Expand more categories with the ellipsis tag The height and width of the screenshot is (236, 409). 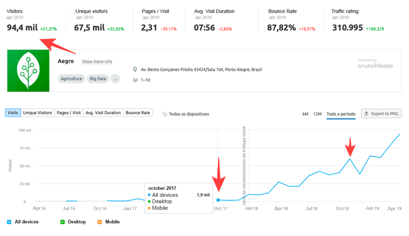pos(115,79)
